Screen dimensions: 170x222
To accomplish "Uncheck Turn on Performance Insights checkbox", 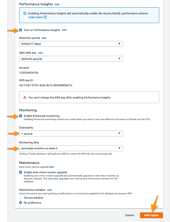I will click(x=21, y=30).
